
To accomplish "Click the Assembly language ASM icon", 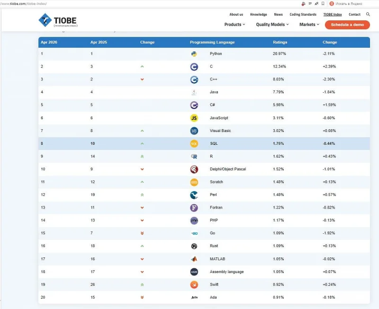I will click(194, 272).
